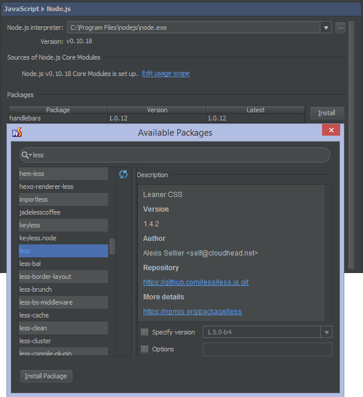Click the Install button beside packages table
The width and height of the screenshot is (363, 397).
[327, 113]
